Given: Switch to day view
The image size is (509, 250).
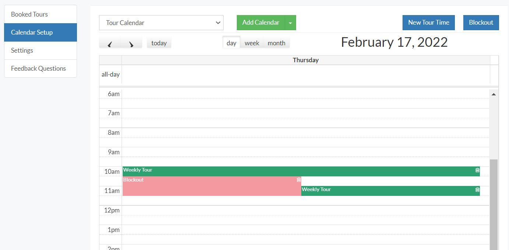Looking at the screenshot, I should pyautogui.click(x=231, y=43).
